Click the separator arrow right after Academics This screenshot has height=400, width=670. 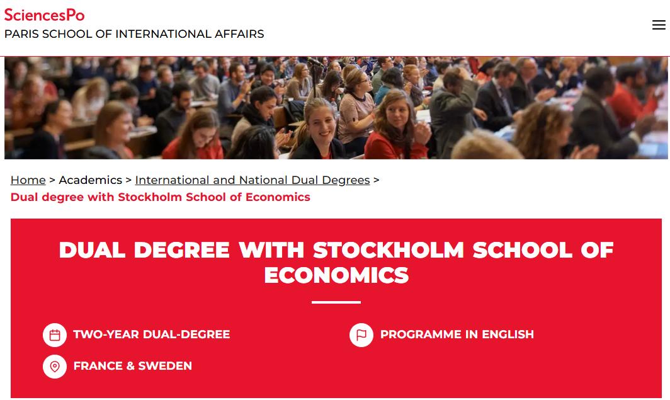click(x=128, y=180)
